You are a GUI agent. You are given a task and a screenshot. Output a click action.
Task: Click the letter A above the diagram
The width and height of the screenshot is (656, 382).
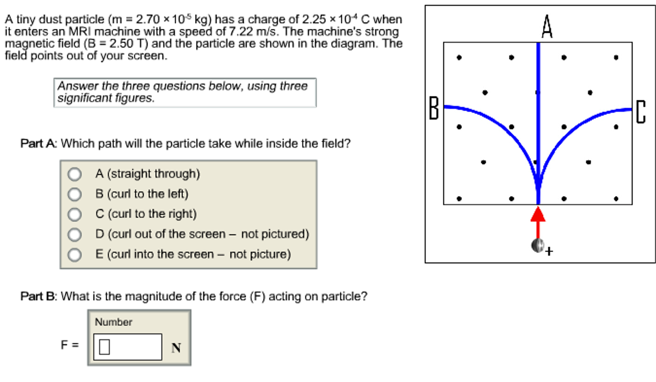pyautogui.click(x=547, y=27)
